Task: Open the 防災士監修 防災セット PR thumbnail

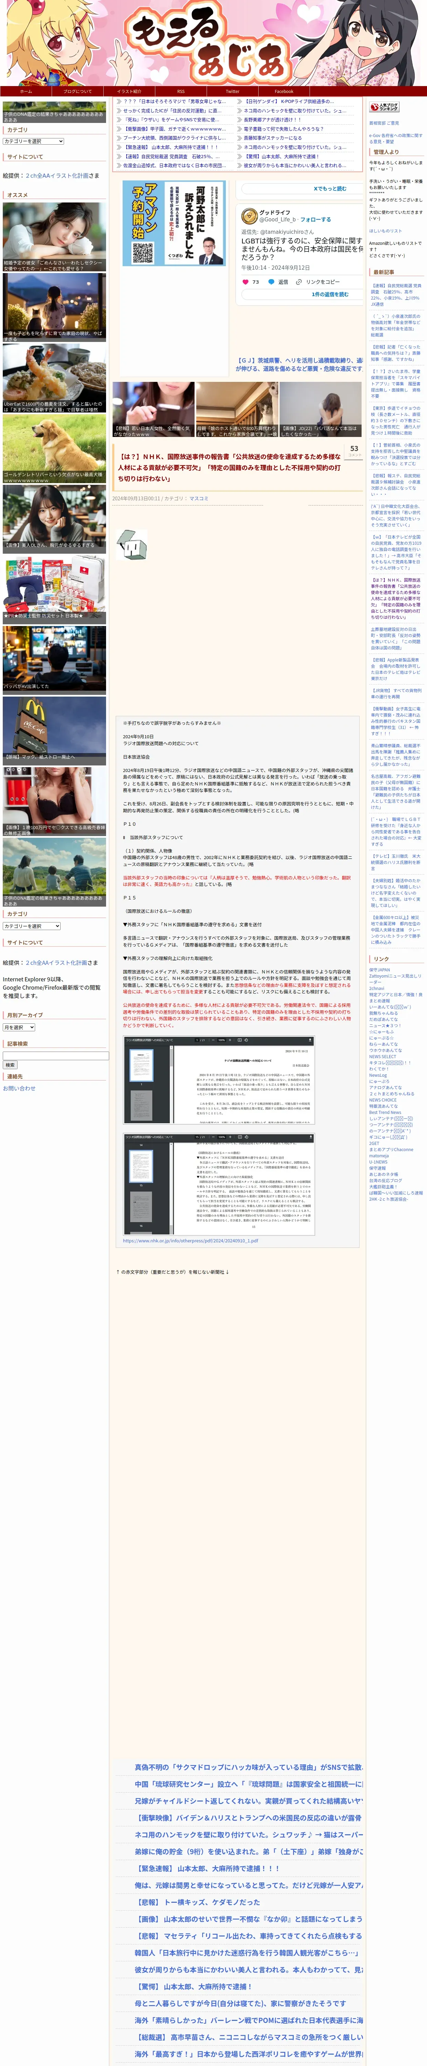Action: pyautogui.click(x=54, y=589)
